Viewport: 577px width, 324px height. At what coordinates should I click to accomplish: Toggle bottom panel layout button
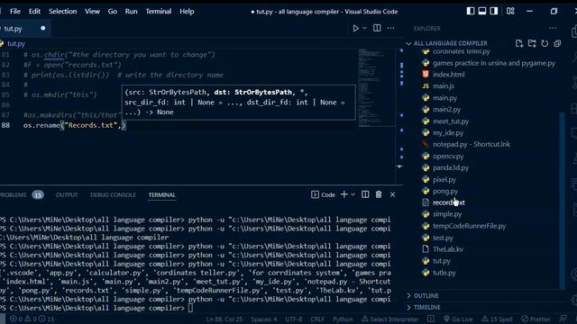482,11
